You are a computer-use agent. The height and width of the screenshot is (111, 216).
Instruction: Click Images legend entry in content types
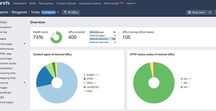tap(92, 75)
